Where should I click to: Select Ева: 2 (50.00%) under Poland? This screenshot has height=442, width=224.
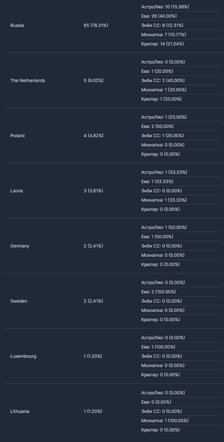(x=157, y=126)
